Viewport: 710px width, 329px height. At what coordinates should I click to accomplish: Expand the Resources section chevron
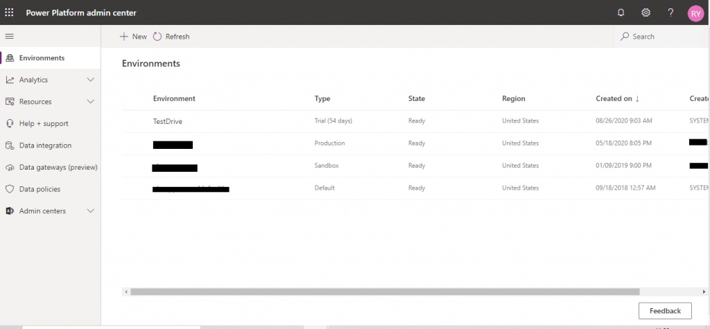click(91, 101)
